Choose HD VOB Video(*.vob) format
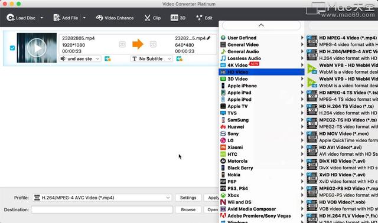Image resolution: width=378 pixels, height=223 pixels. (x=342, y=205)
